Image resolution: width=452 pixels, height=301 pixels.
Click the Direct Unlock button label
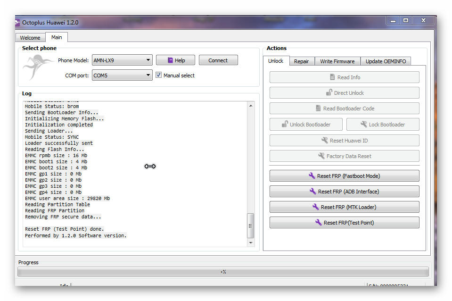[x=349, y=93]
